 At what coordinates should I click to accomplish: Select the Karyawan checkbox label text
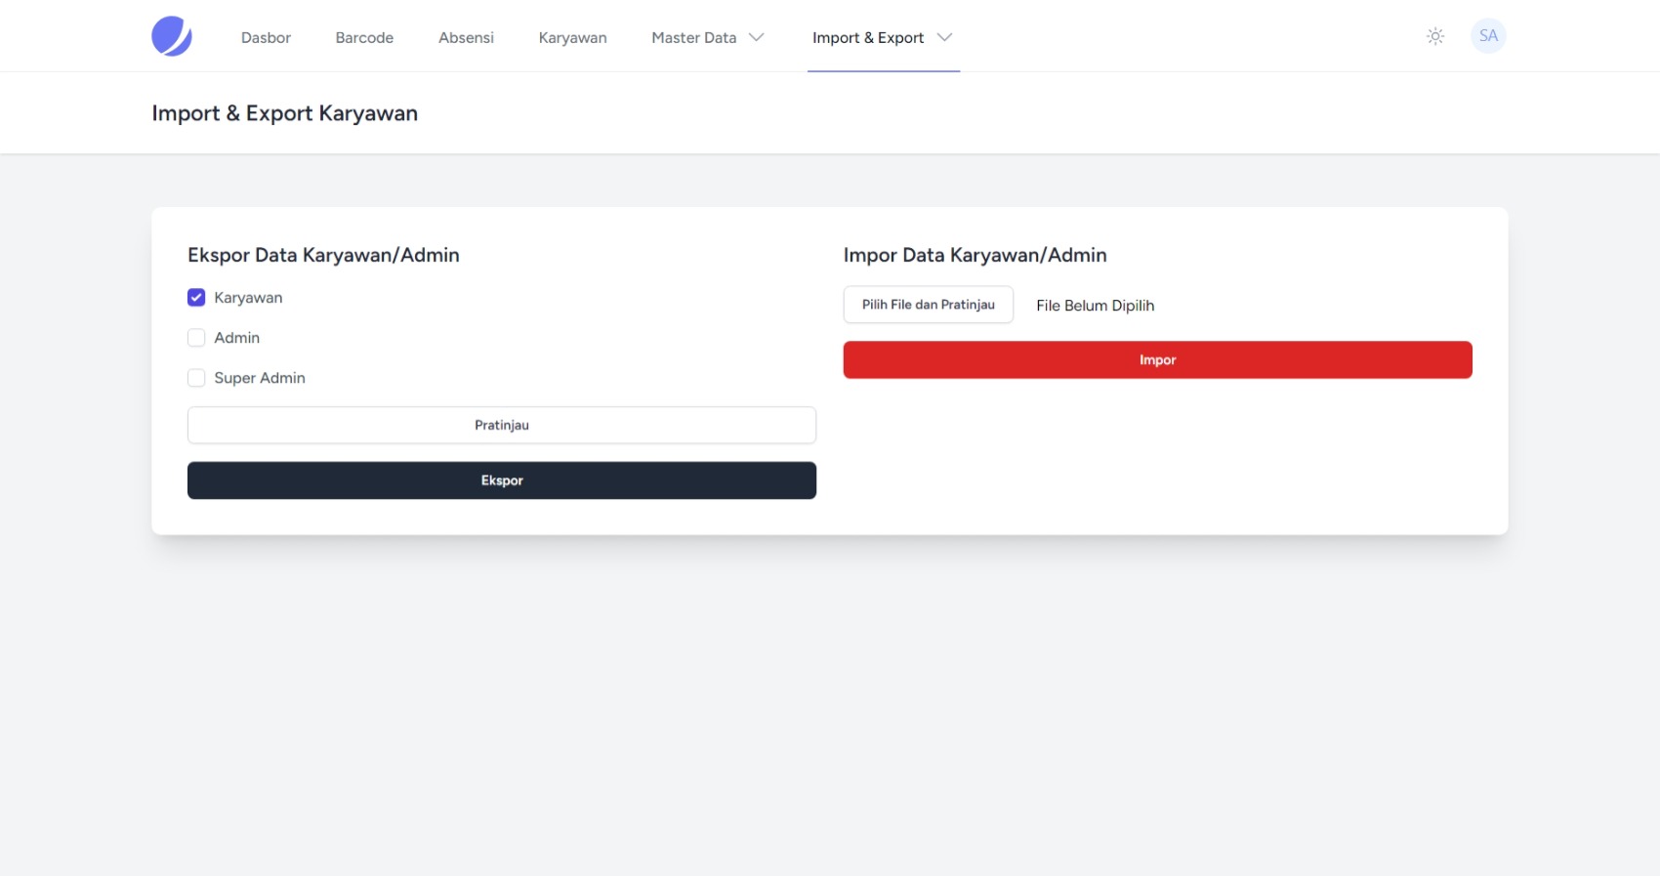[x=248, y=298]
